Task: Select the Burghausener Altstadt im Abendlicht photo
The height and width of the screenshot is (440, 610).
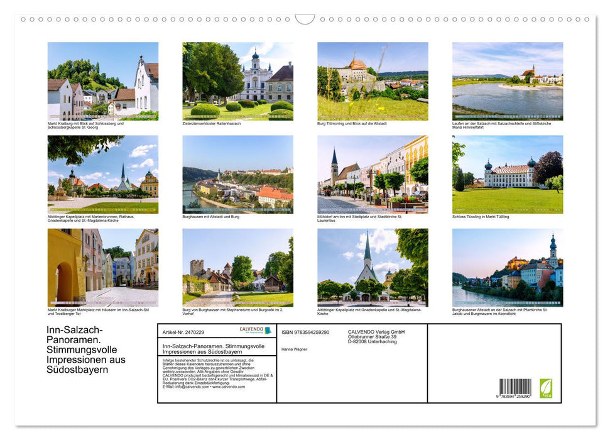Action: [508, 268]
